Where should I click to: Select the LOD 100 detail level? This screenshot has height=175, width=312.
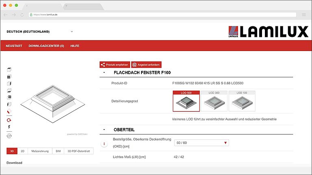(x=242, y=101)
